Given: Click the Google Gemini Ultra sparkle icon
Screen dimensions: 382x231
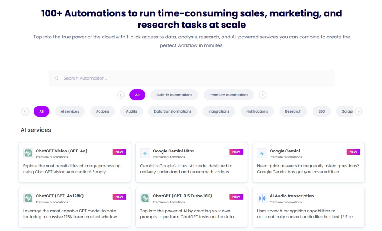Looking at the screenshot, I should (145, 153).
